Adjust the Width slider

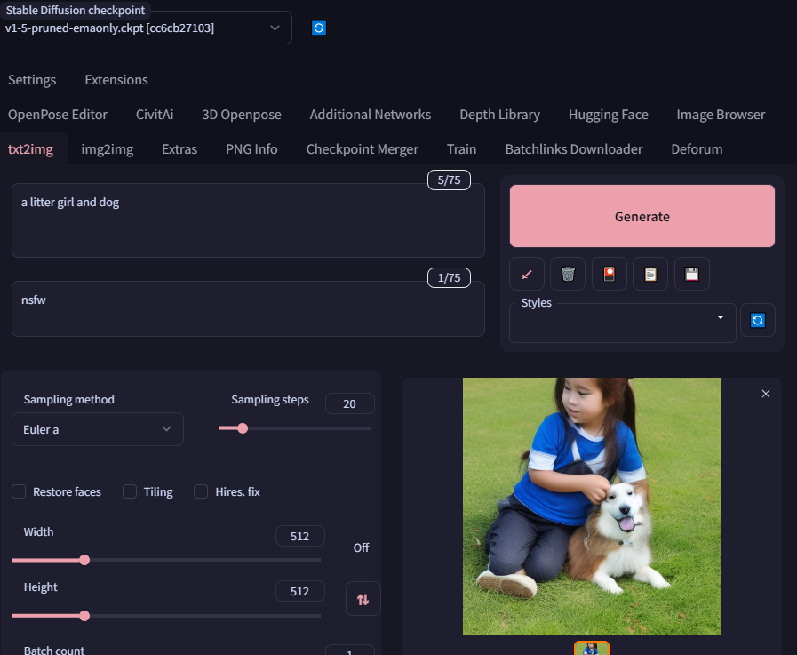point(166,560)
